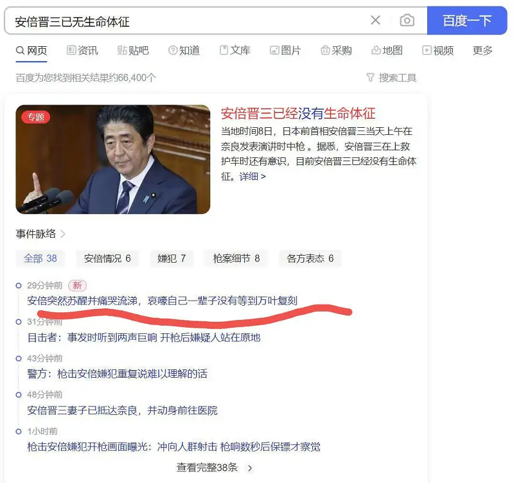Click the result count text 约66,400个
514x483 pixels.
tap(133, 78)
